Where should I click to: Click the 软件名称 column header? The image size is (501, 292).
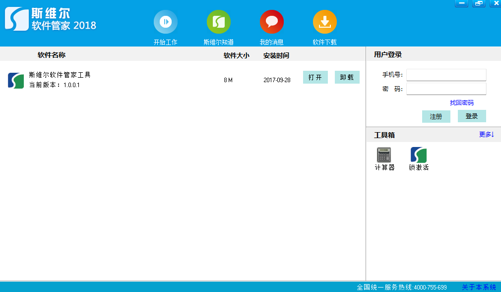(52, 55)
